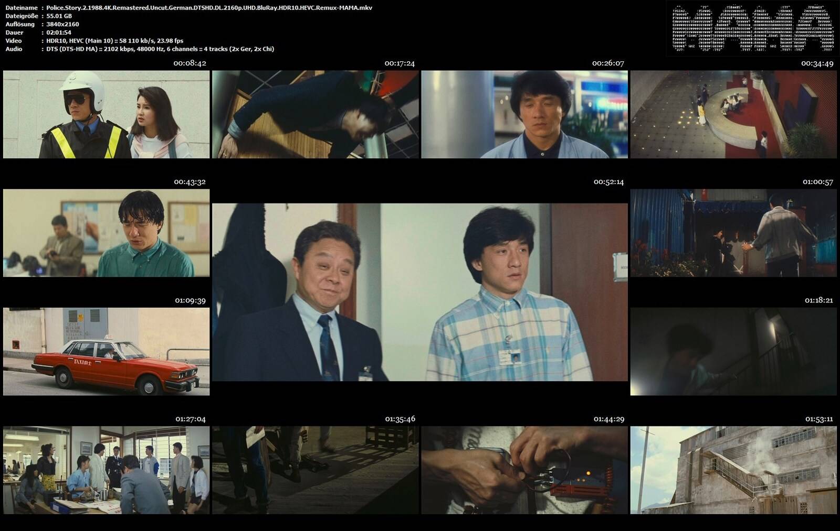Click the night scene thumbnail at 01:00:57
Screen dimensions: 840x531
pyautogui.click(x=733, y=233)
